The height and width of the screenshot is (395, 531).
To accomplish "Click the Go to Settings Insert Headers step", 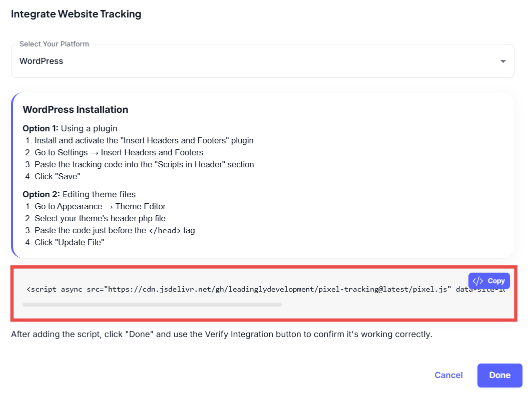I will pyautogui.click(x=119, y=152).
